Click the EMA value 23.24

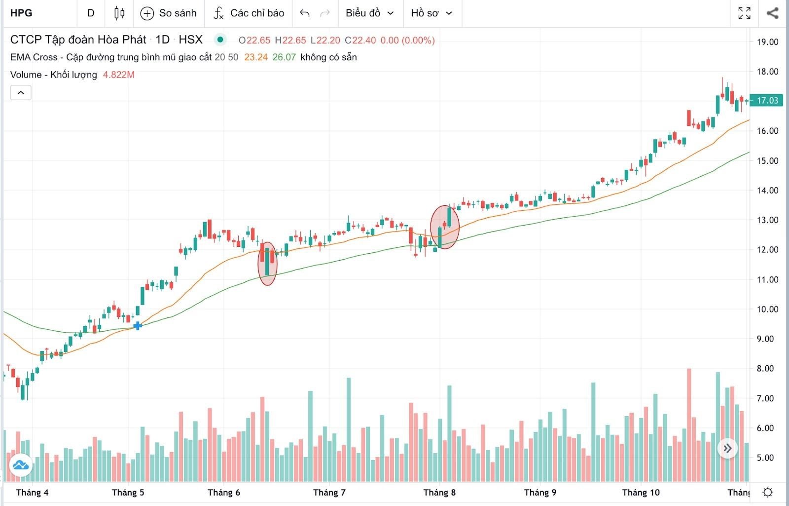(256, 57)
